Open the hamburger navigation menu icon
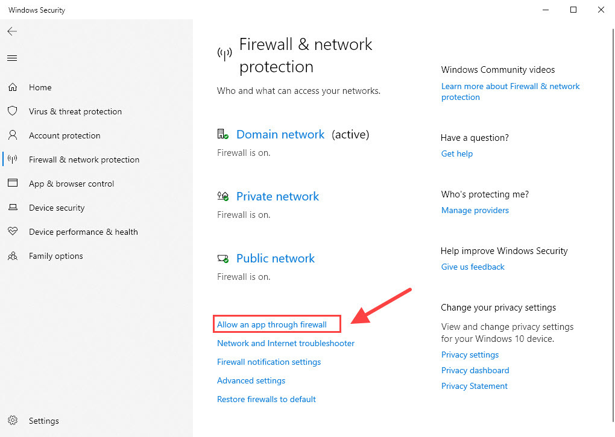 tap(12, 58)
